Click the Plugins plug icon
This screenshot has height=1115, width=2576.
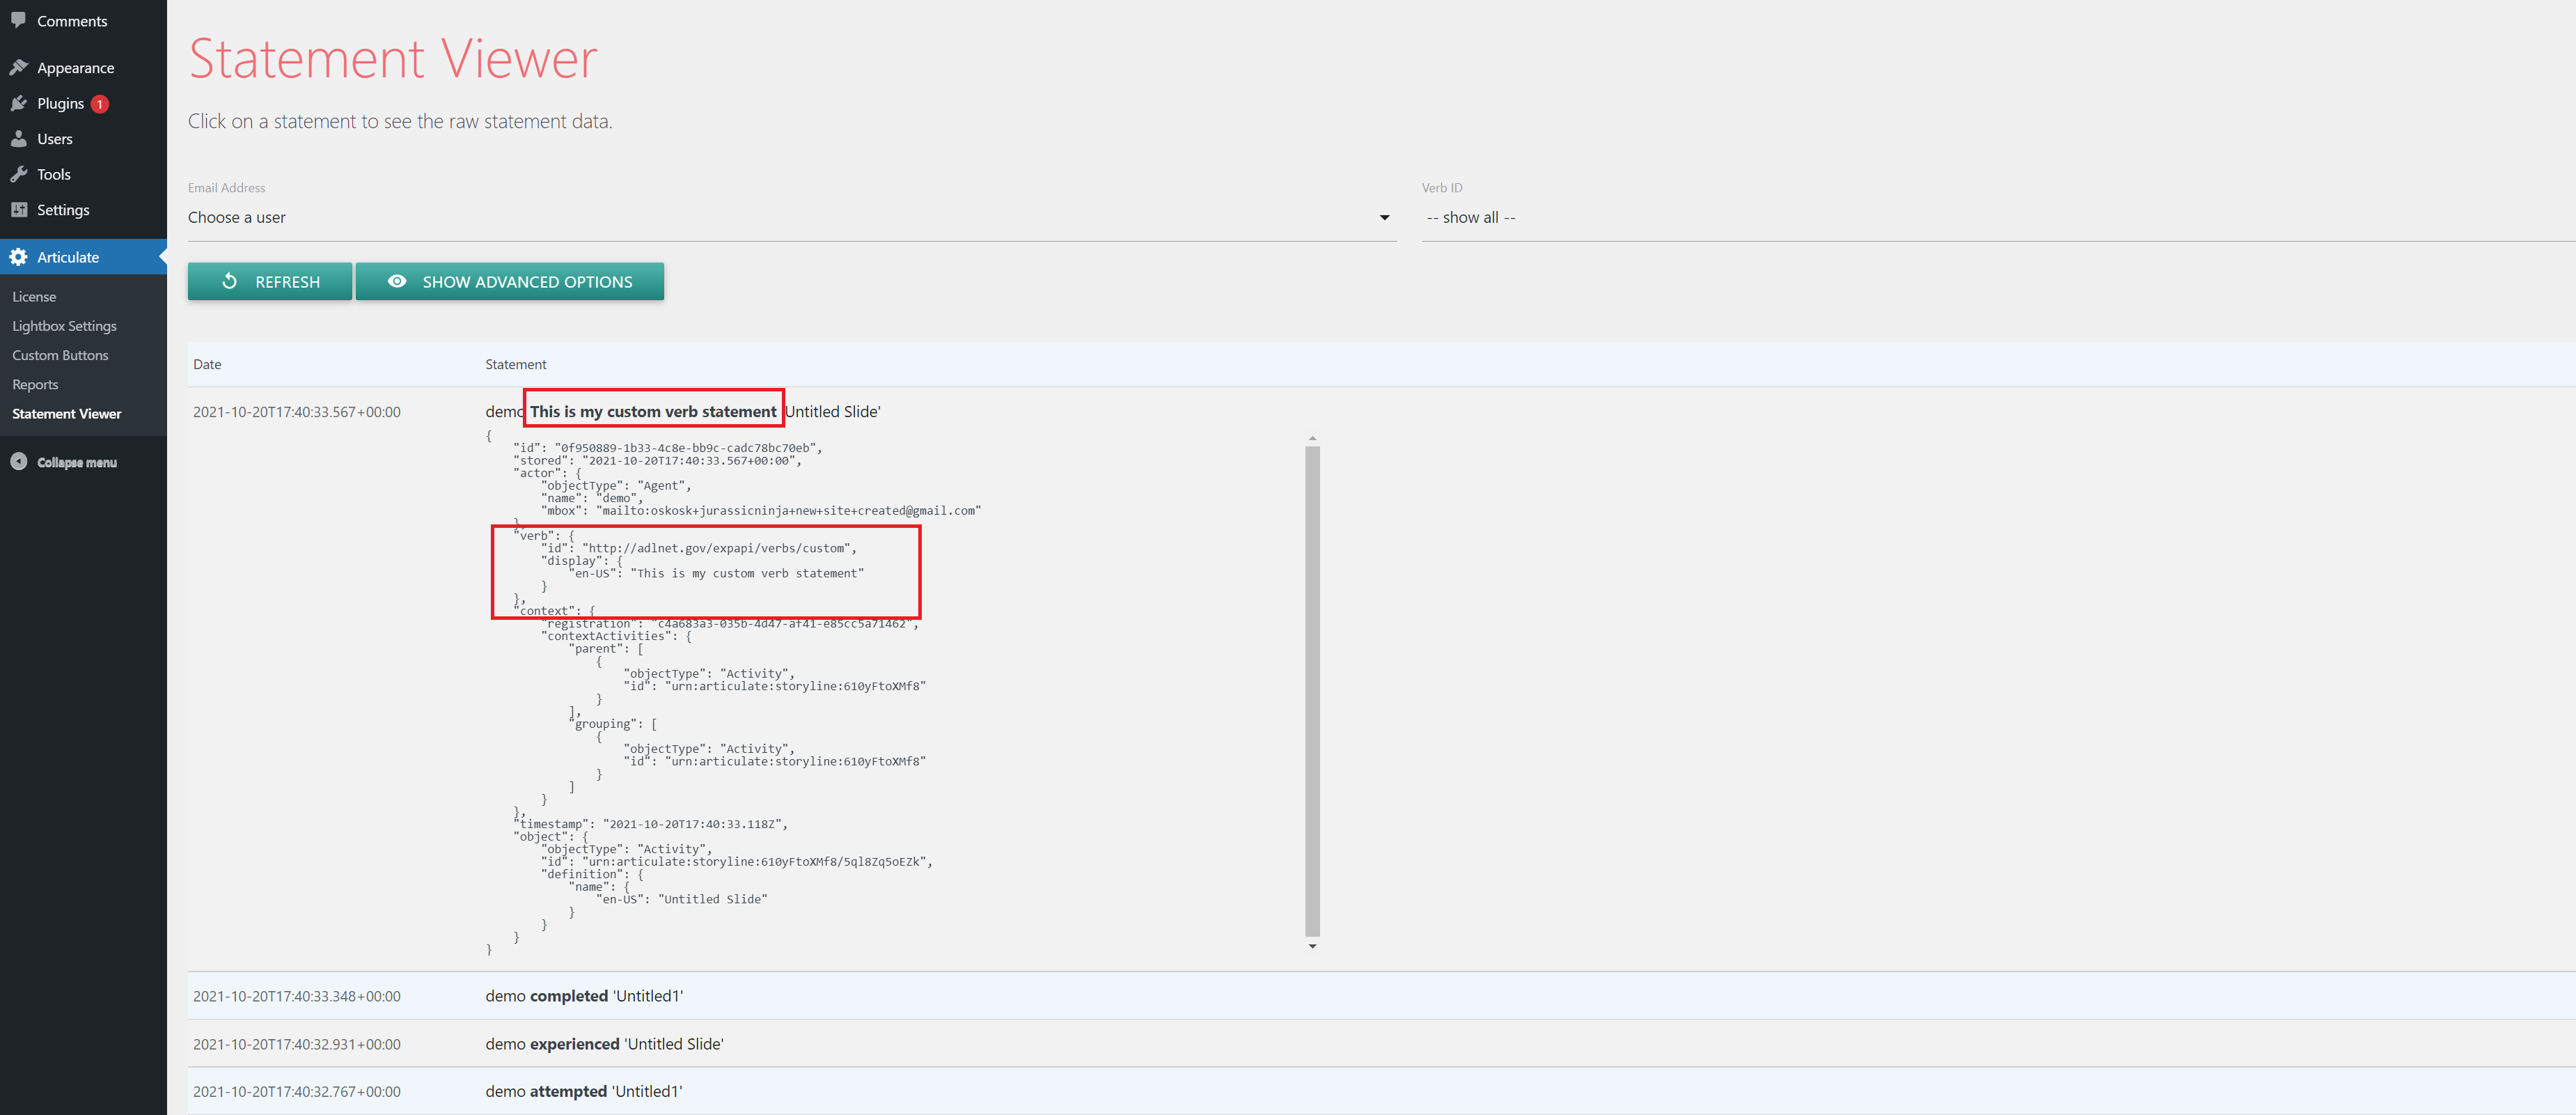pos(18,103)
